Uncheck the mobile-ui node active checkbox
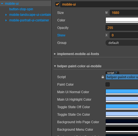Image resolution: width=138 pixels, height=136 pixels. (x=57, y=4)
